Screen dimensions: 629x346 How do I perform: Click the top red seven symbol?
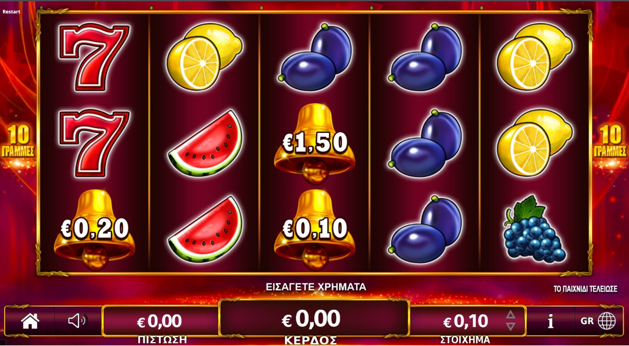pos(94,57)
